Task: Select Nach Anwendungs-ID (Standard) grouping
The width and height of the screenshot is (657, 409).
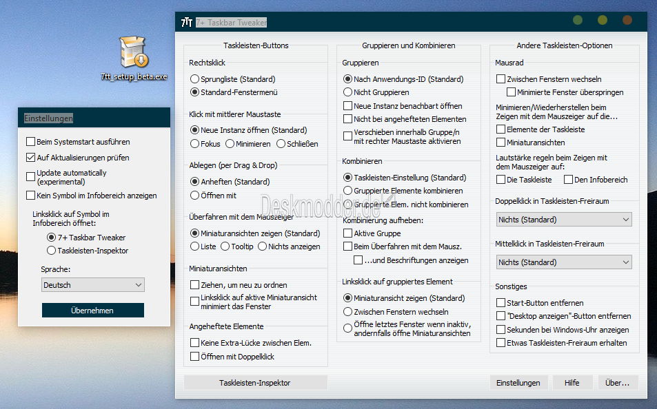Action: click(x=347, y=78)
